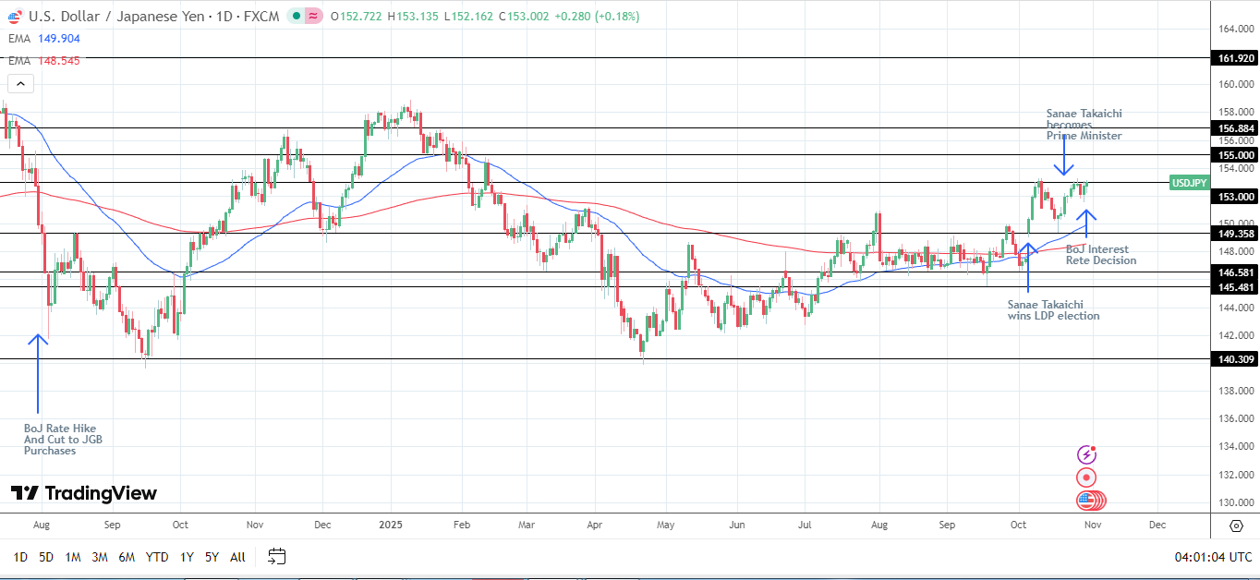Click the circled arrow icon near the price scale
Image resolution: width=1260 pixels, height=580 pixels.
19,83
